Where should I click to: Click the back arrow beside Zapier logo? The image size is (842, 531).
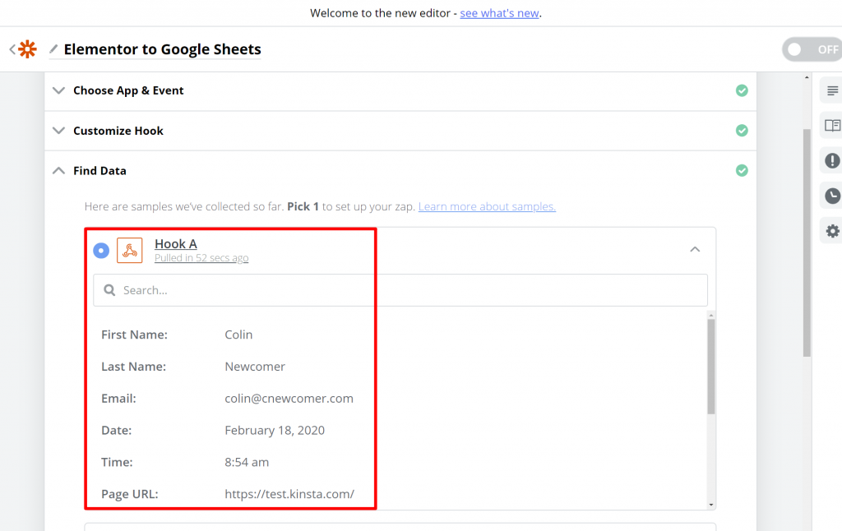pos(12,49)
